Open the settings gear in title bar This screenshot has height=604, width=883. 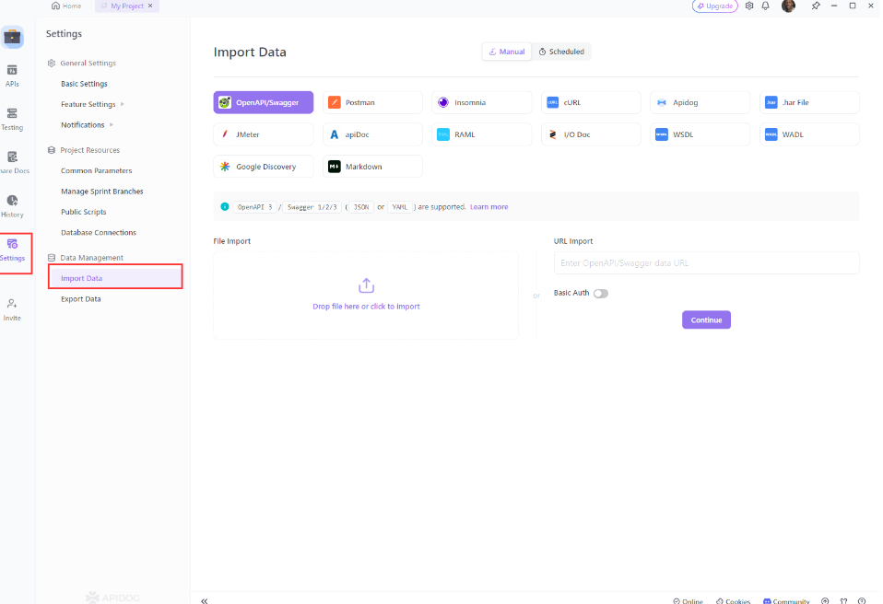pos(749,6)
